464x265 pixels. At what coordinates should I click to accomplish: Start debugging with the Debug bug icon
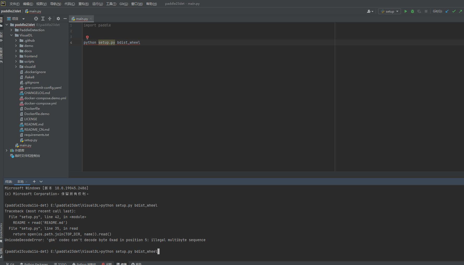pos(412,11)
